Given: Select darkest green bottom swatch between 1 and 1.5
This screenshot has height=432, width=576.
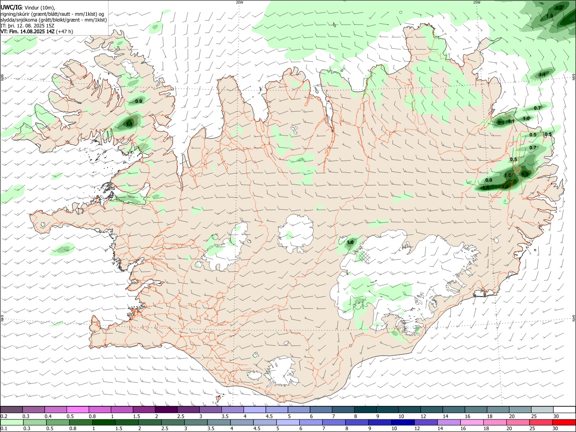Looking at the screenshot, I should click(x=103, y=422).
